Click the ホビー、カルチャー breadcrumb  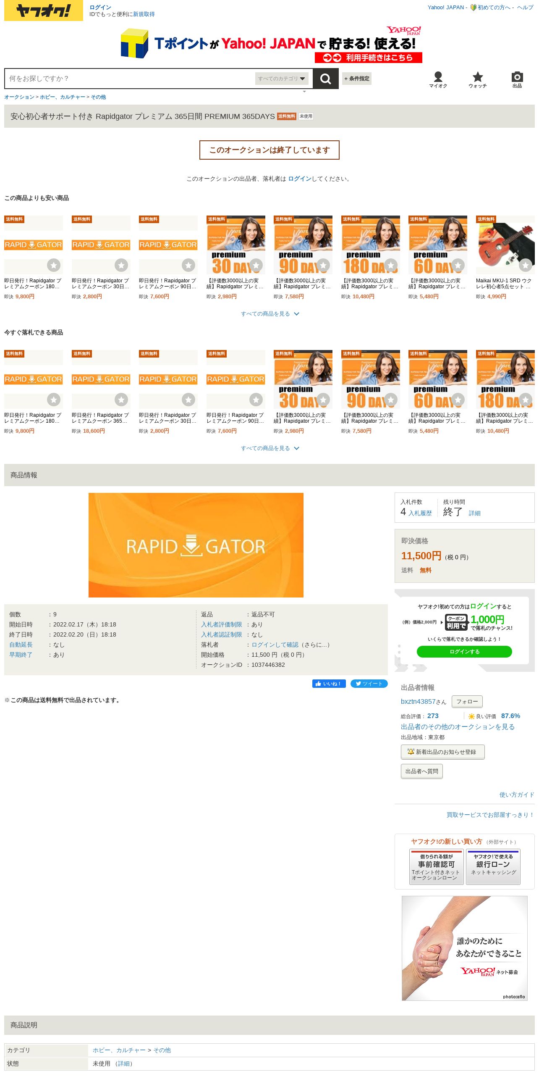click(x=63, y=97)
